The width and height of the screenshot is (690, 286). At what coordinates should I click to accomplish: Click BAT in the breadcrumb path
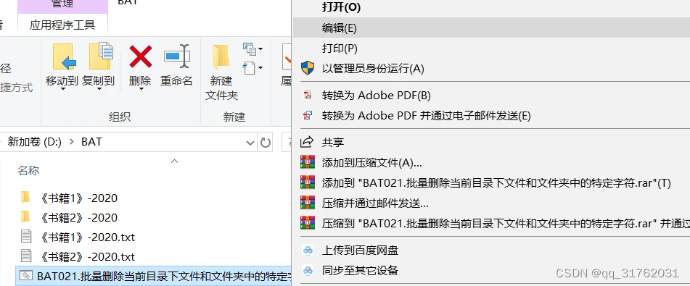pos(91,142)
